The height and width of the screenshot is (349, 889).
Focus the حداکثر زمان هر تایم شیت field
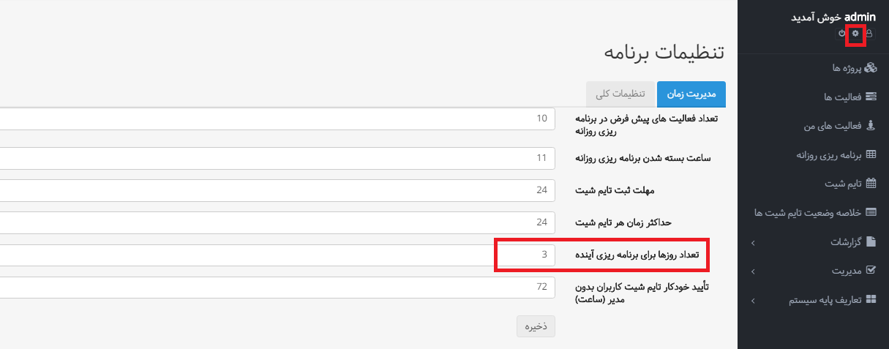pyautogui.click(x=277, y=222)
